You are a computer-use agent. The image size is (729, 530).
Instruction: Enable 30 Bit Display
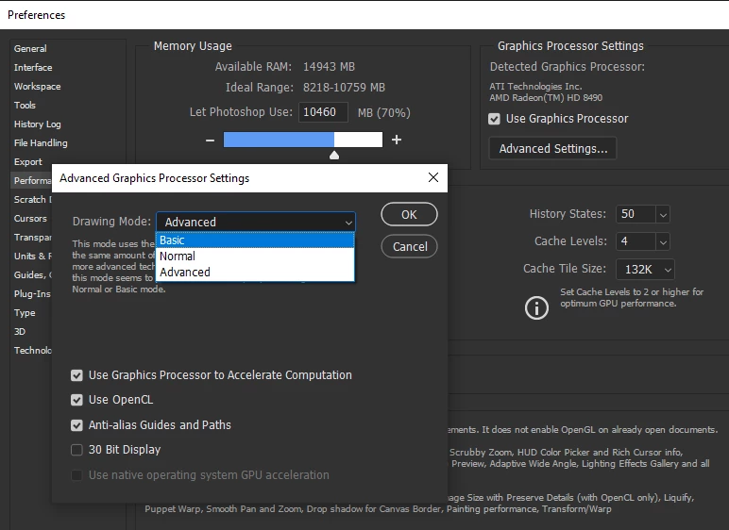coord(76,450)
